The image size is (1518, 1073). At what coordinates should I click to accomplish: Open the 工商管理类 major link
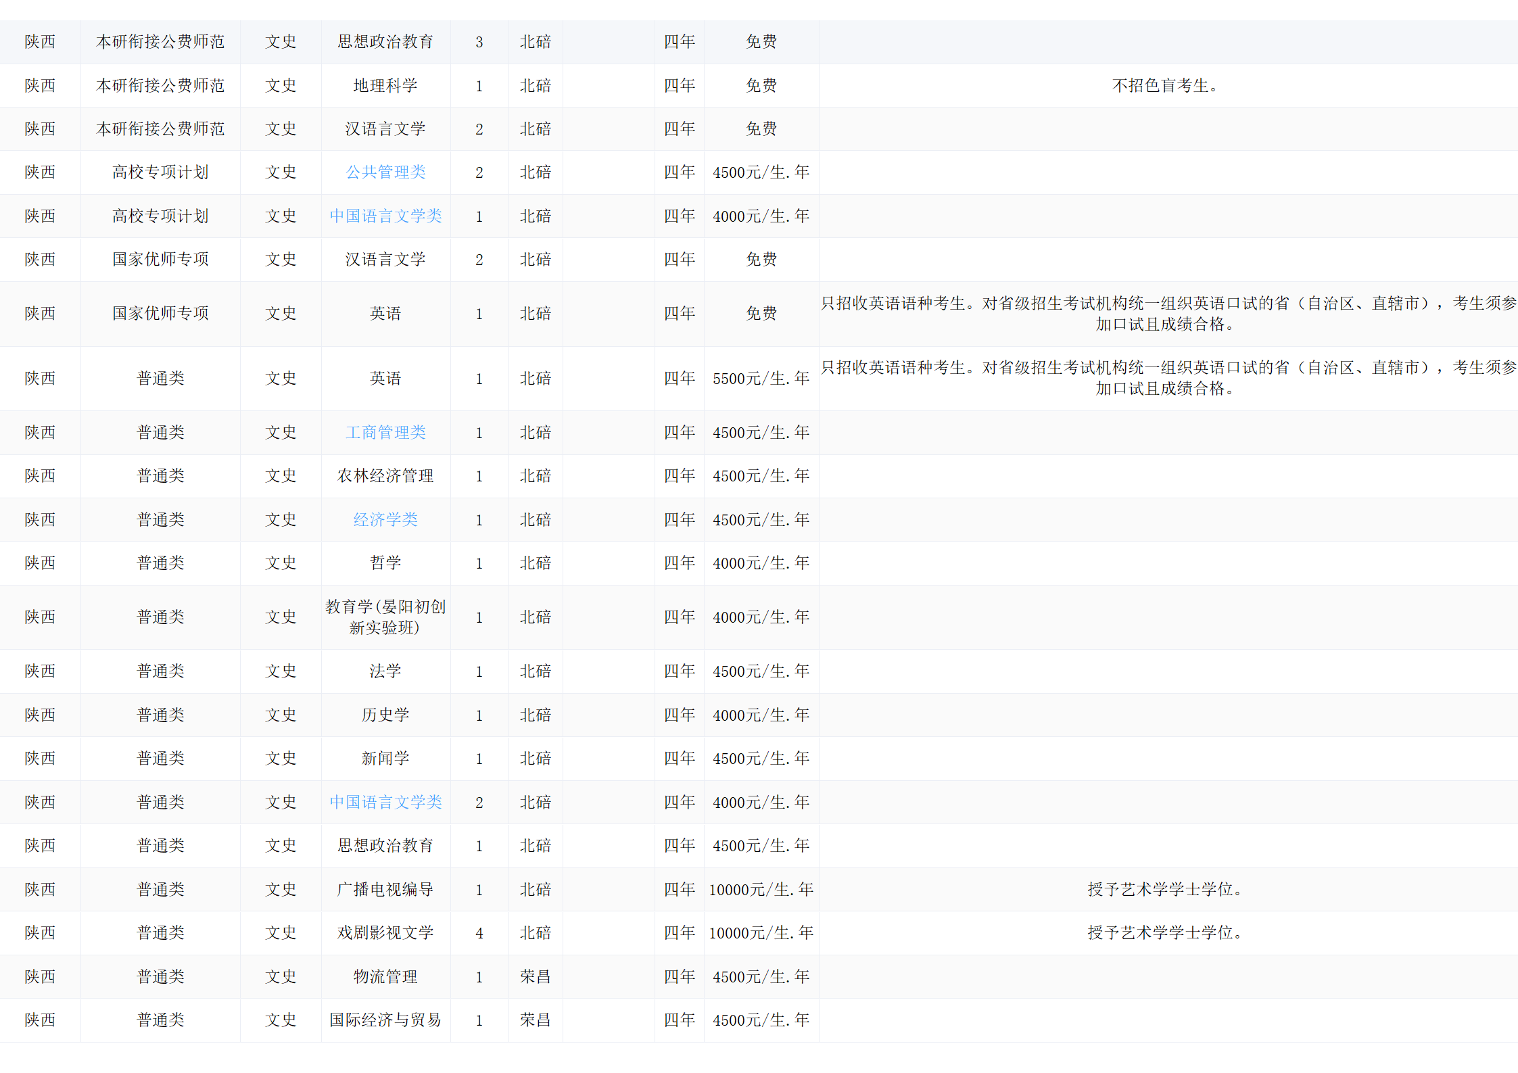tap(385, 433)
